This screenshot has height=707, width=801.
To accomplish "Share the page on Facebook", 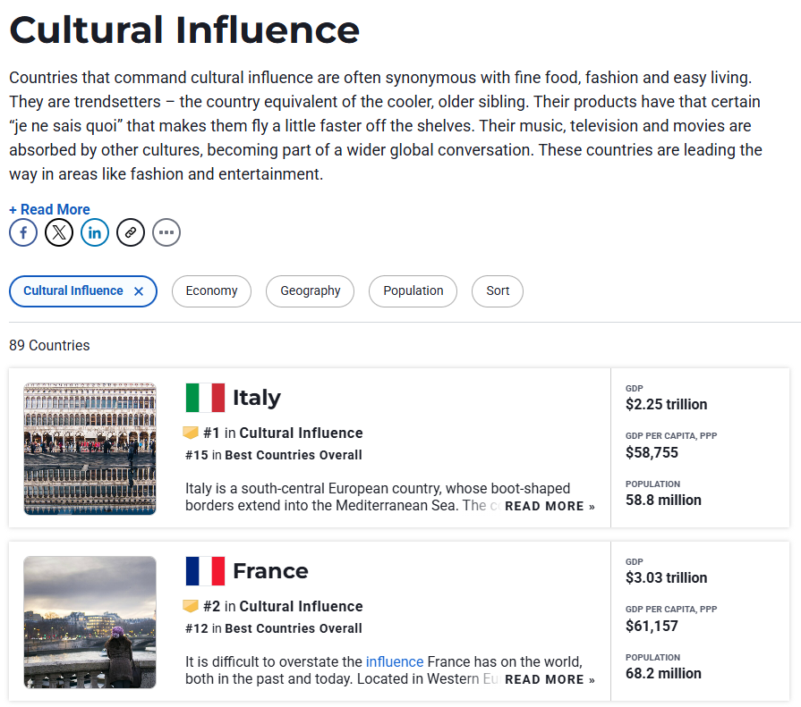I will coord(23,233).
